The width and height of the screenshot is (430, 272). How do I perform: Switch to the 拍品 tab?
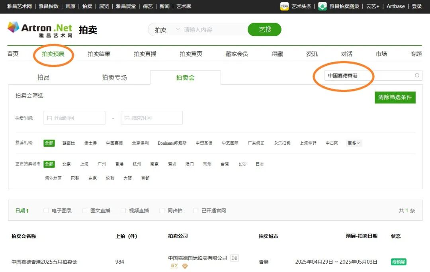[43, 78]
